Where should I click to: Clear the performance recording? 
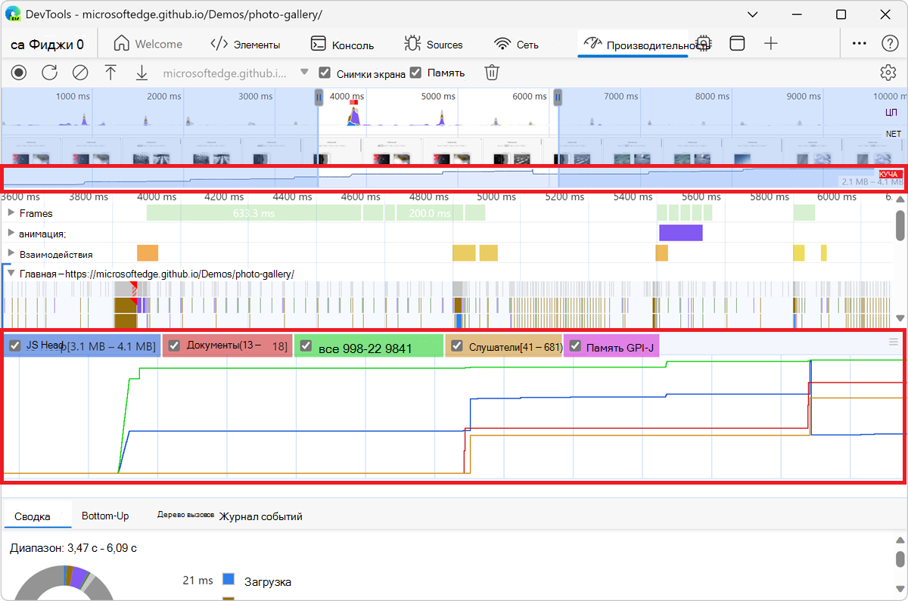[80, 73]
